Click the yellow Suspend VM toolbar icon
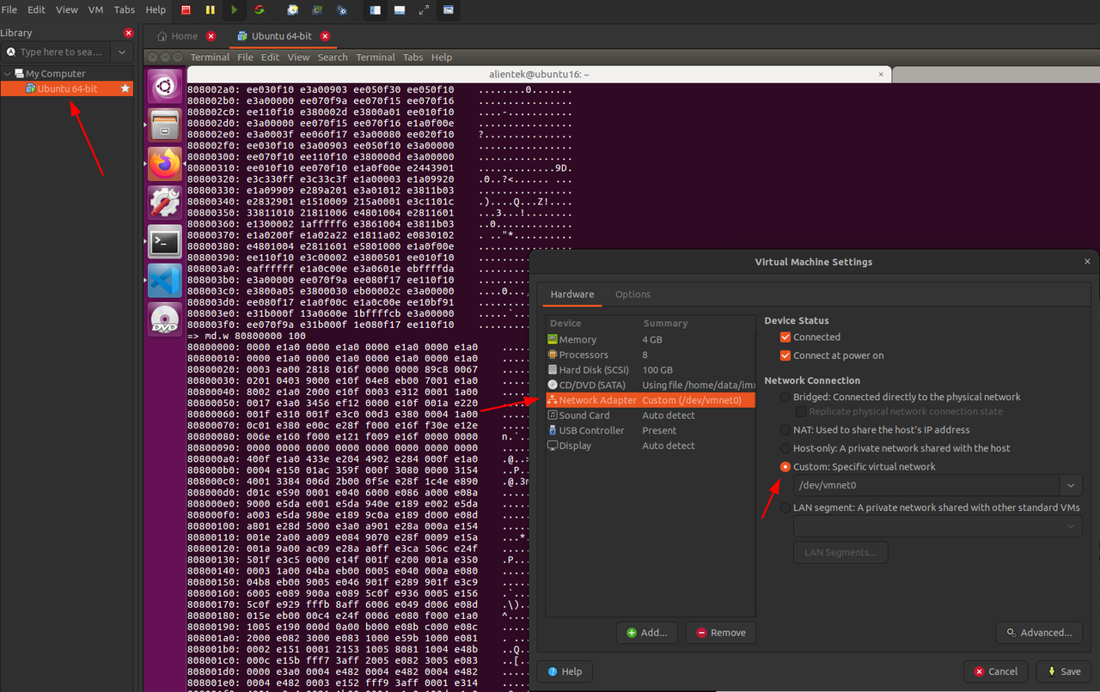The height and width of the screenshot is (692, 1100). (x=211, y=10)
